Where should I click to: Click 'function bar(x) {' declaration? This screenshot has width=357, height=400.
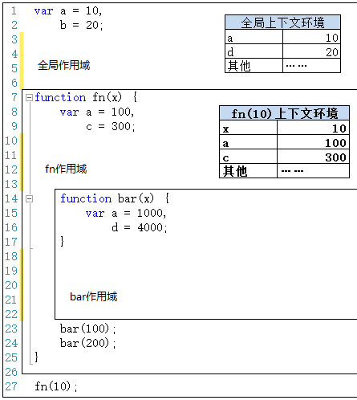[115, 198]
